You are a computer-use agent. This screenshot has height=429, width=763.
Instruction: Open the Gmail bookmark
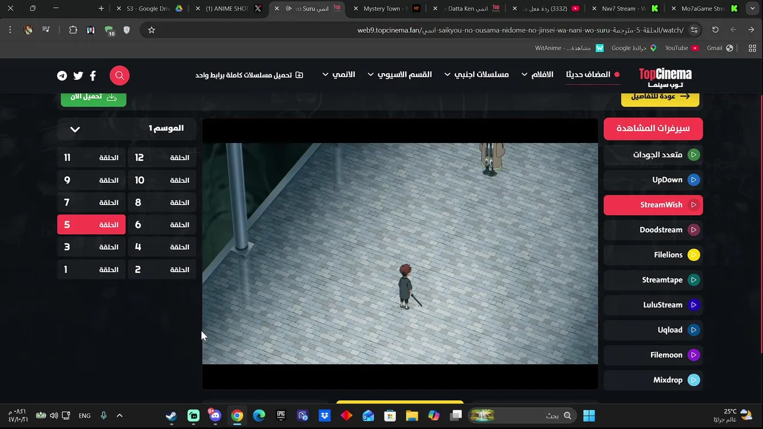719,48
